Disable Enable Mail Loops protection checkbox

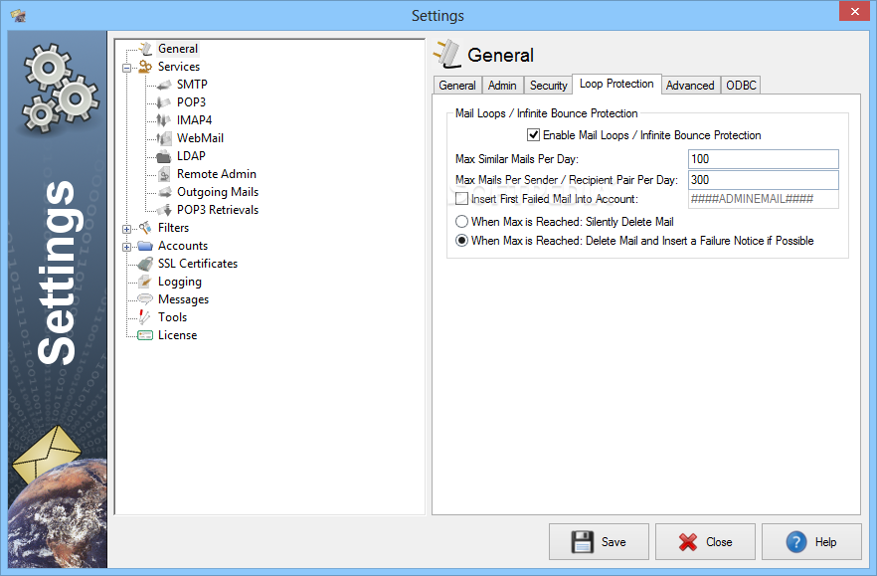click(x=533, y=135)
